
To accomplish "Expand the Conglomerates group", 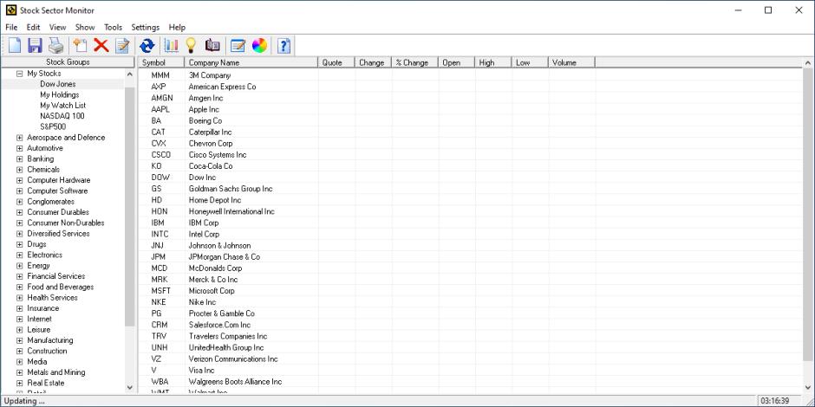I will pyautogui.click(x=20, y=202).
